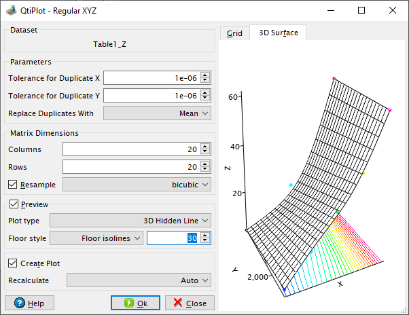Click the QtiPlot app icon in title bar

12,11
